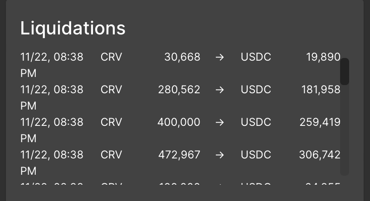This screenshot has height=201, width=370.
Task: Select the CRV label on the 280,562 row
Action: (x=111, y=90)
